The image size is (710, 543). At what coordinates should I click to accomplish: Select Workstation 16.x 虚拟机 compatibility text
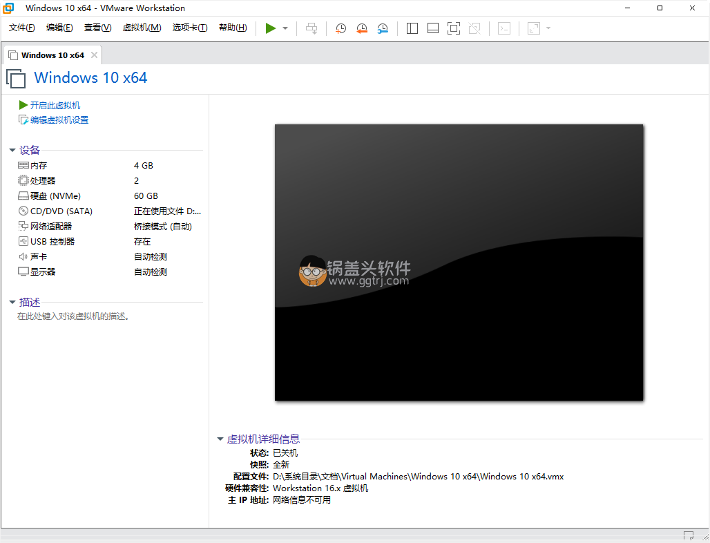click(320, 488)
